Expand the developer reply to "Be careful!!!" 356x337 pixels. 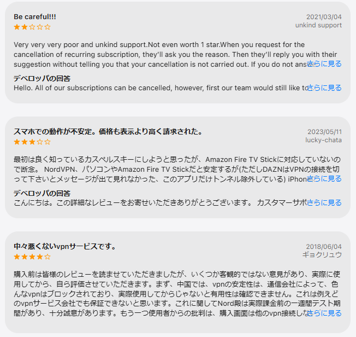(324, 88)
